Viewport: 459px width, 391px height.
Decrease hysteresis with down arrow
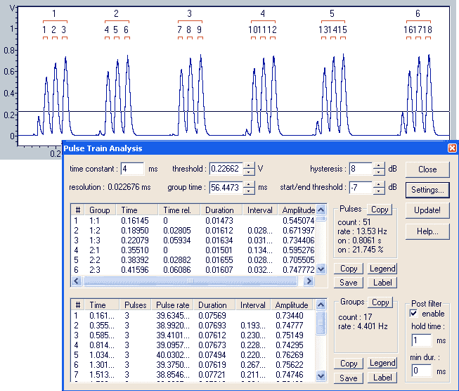coord(379,172)
